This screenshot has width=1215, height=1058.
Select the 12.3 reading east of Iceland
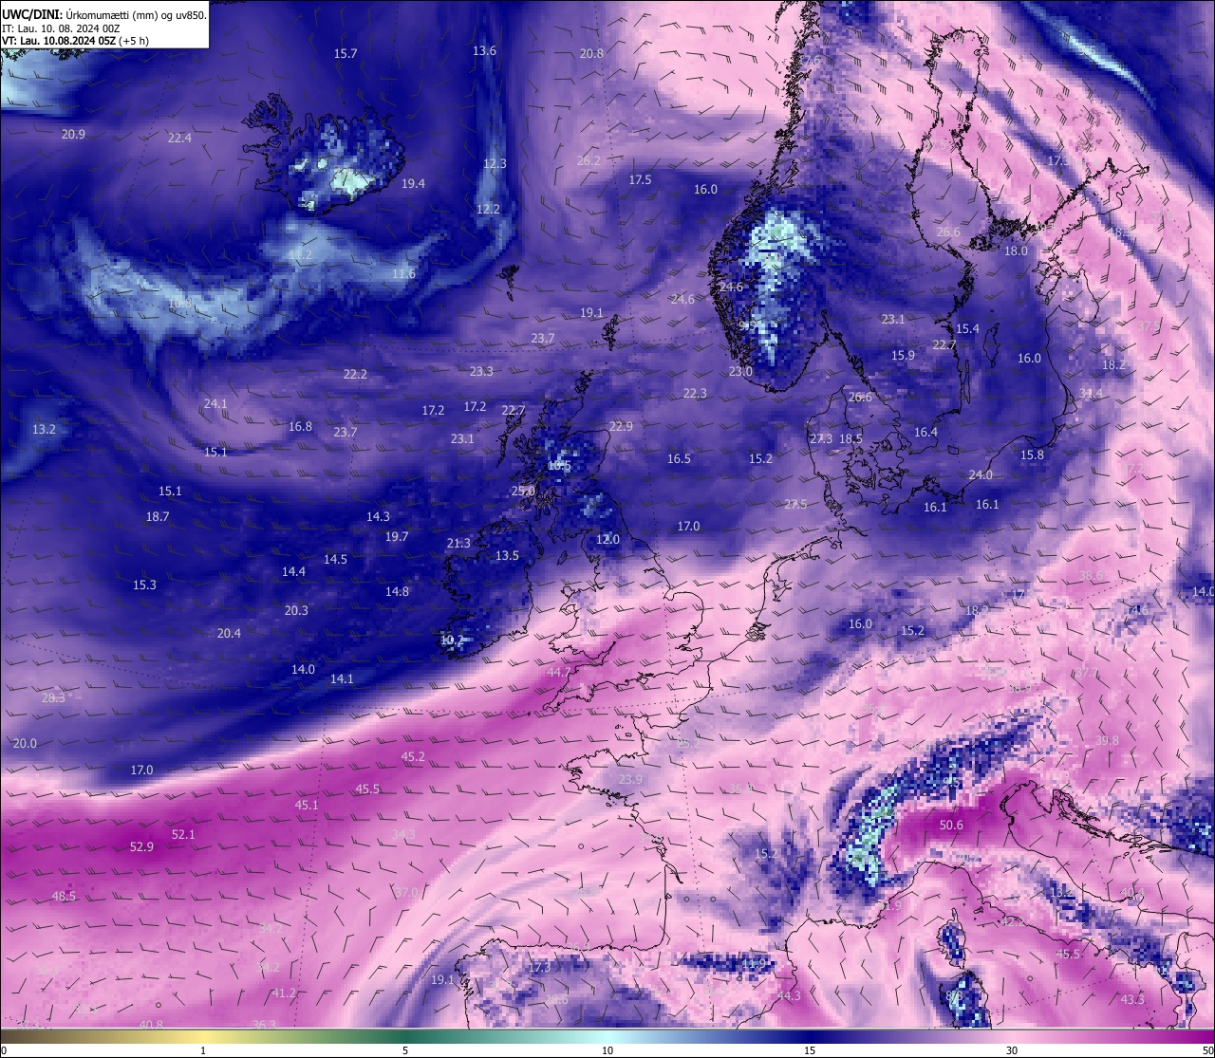pyautogui.click(x=495, y=164)
